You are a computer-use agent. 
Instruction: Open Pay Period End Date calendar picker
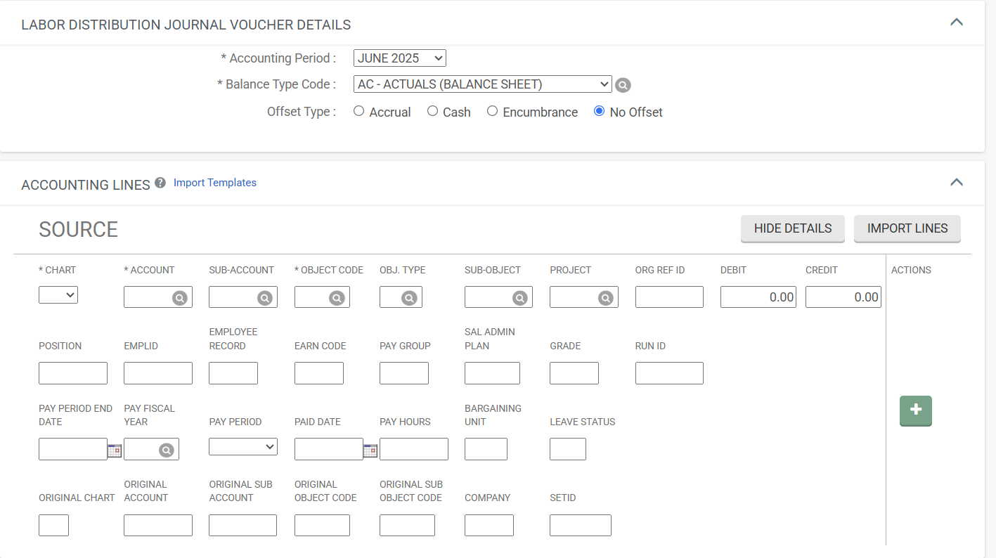pos(115,450)
